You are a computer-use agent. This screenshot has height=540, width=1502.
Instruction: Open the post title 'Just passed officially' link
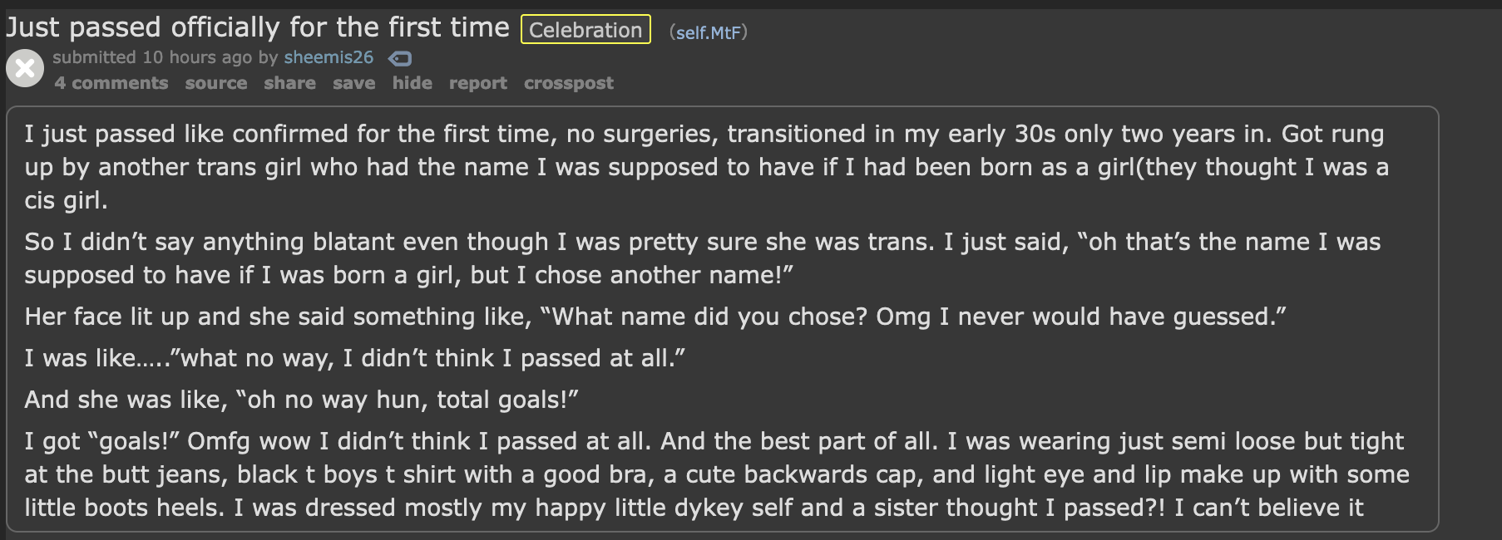258,27
